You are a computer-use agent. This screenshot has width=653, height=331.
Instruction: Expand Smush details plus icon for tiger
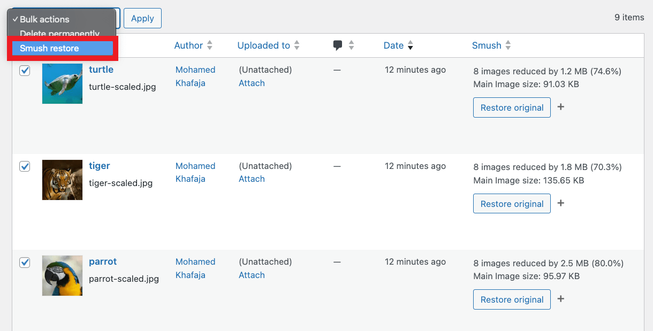coord(561,203)
